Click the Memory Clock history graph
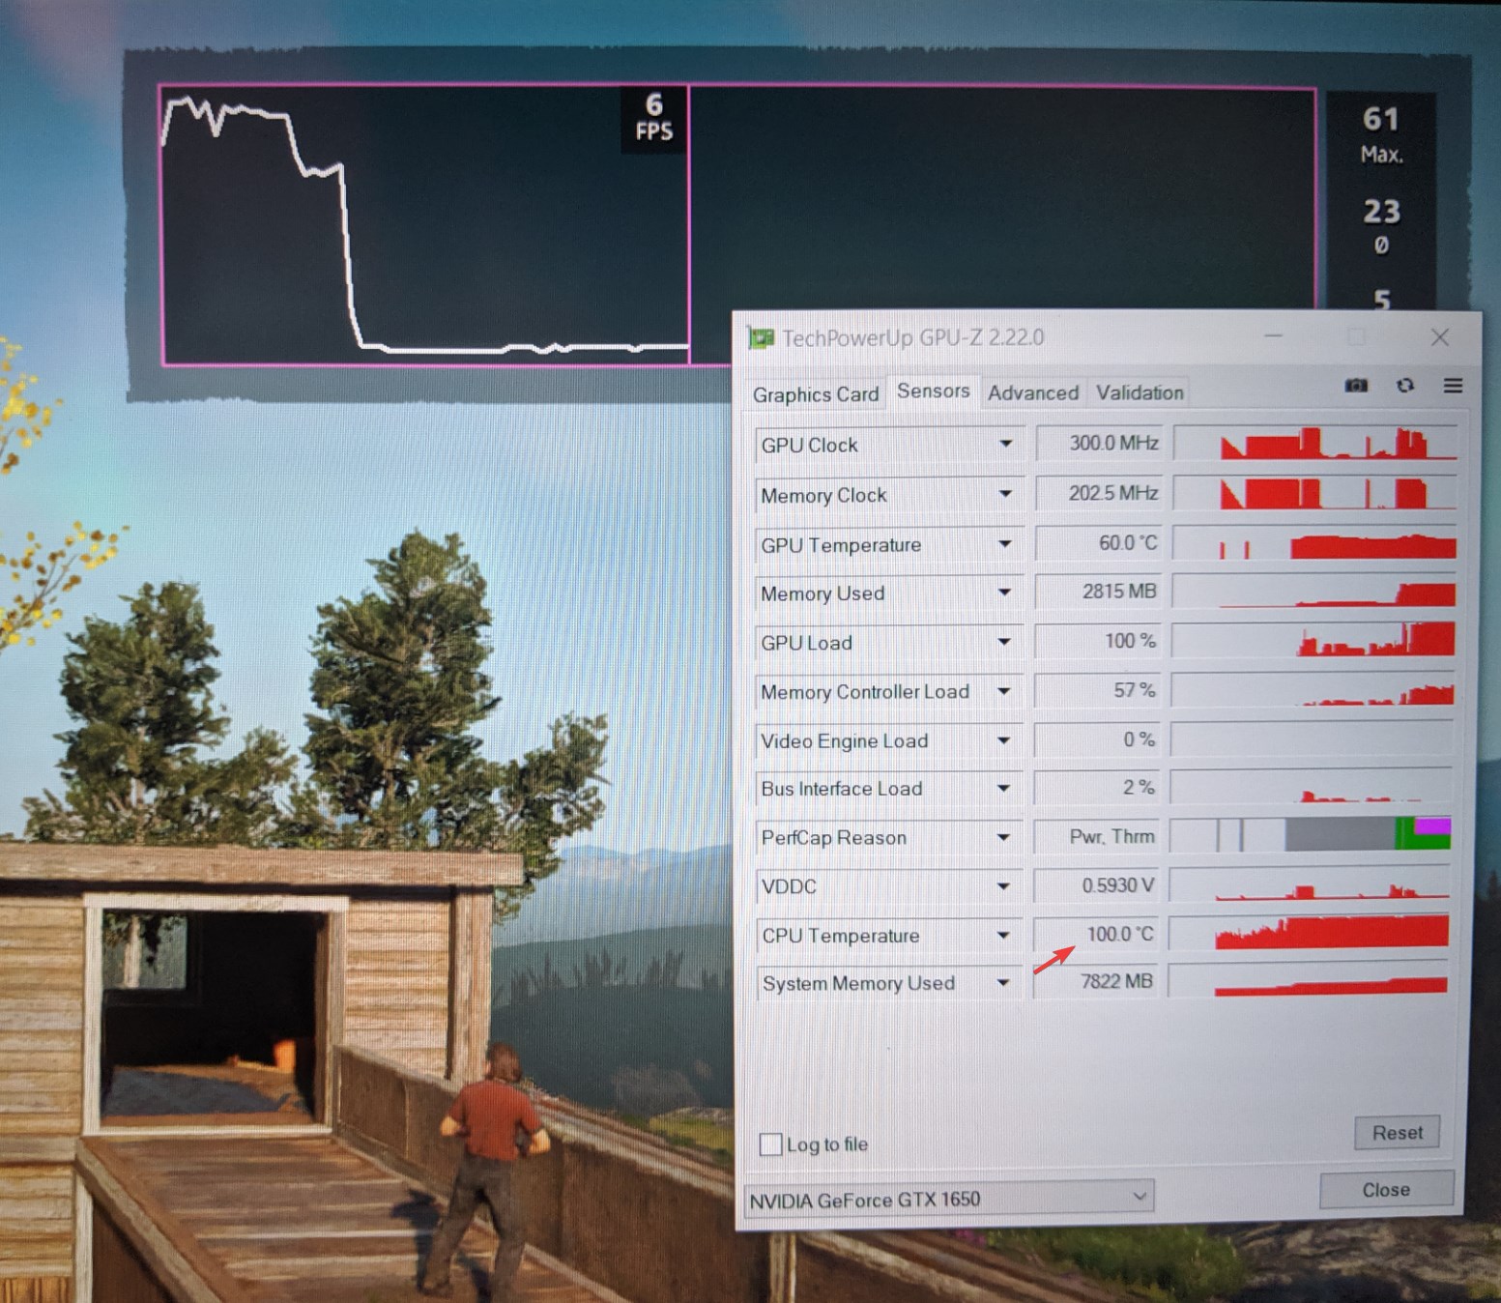Viewport: 1501px width, 1303px height. 1315,493
